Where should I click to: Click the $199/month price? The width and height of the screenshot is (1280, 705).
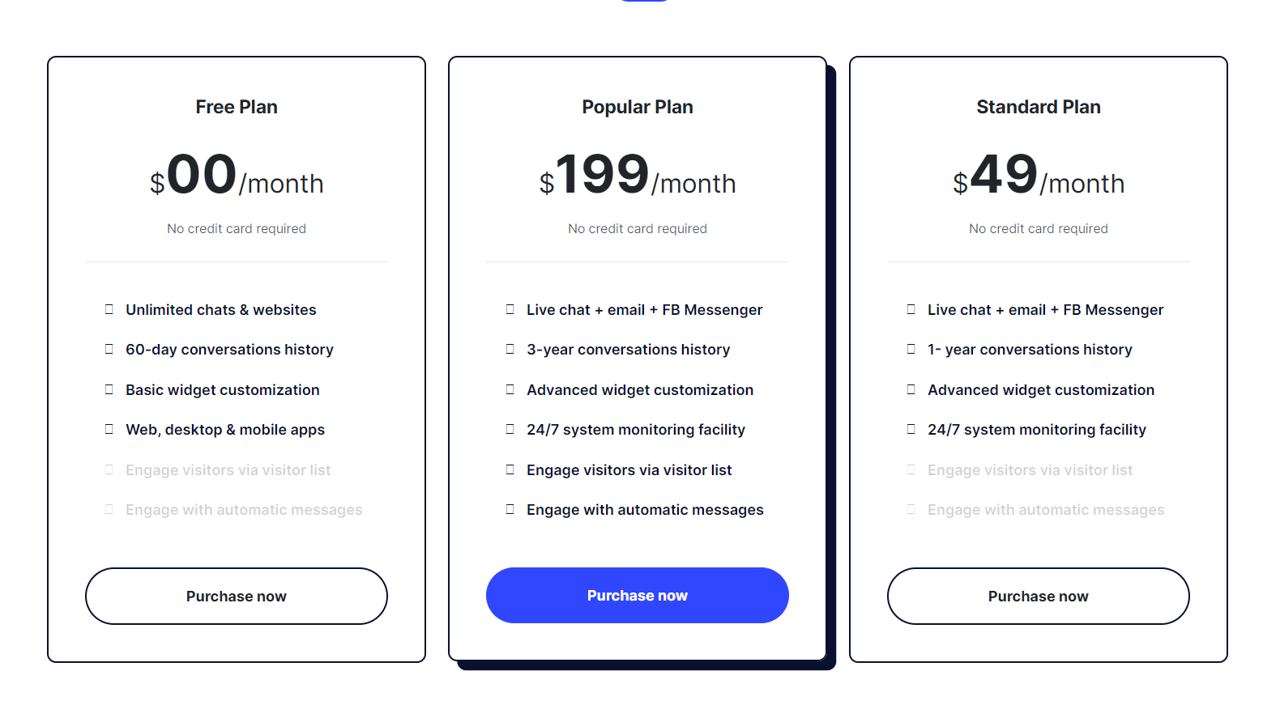click(638, 176)
